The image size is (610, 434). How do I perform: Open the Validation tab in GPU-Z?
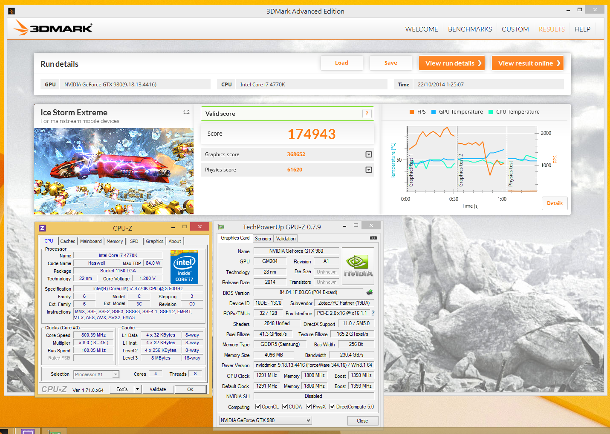[286, 239]
